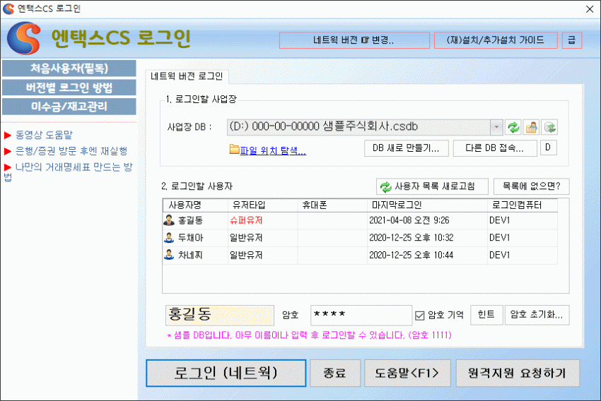Viewport: 601px width, 401px height.
Task: Select the 홍길동 user row name
Action: point(190,220)
